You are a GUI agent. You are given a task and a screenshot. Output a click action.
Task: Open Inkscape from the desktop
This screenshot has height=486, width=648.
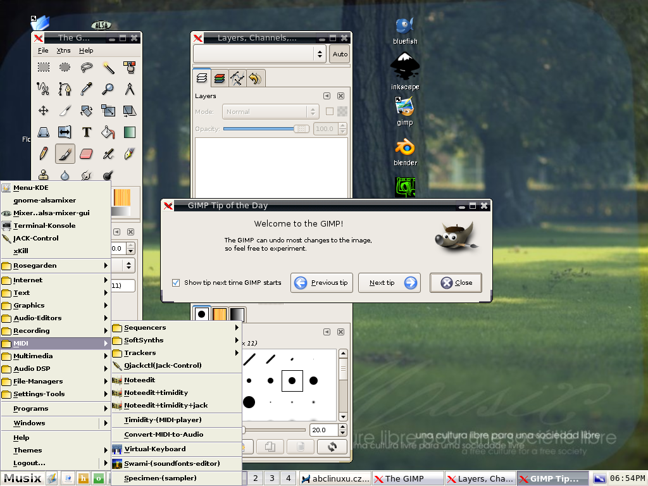point(405,71)
